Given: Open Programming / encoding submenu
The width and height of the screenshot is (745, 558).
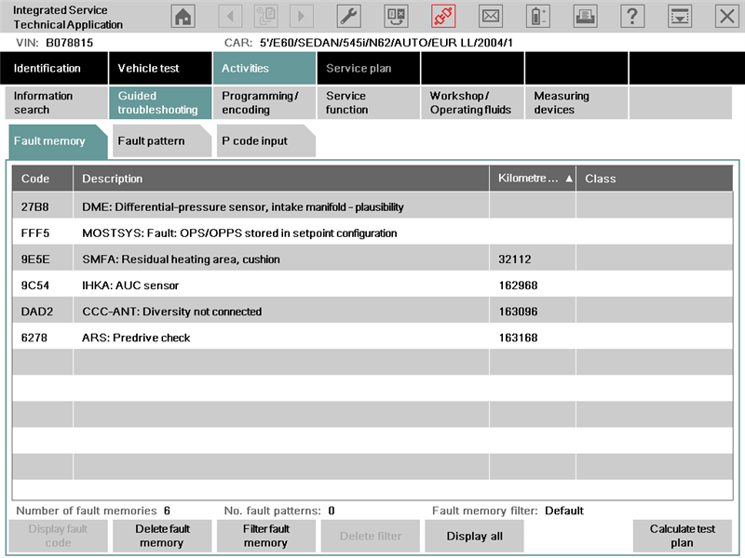Looking at the screenshot, I should coord(264,102).
